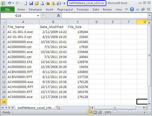
Task: Click the blue Help question mark icon
Action: click(132, 9)
